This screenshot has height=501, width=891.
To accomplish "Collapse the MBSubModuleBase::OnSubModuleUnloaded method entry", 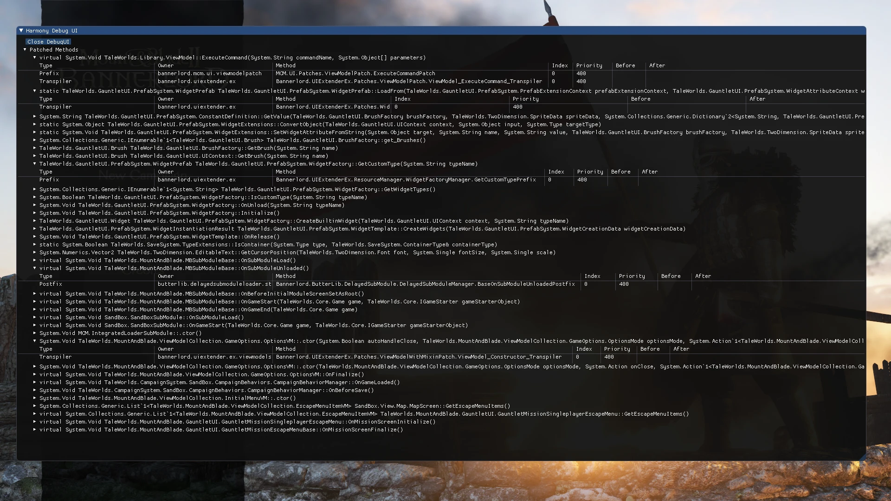I will (35, 268).
